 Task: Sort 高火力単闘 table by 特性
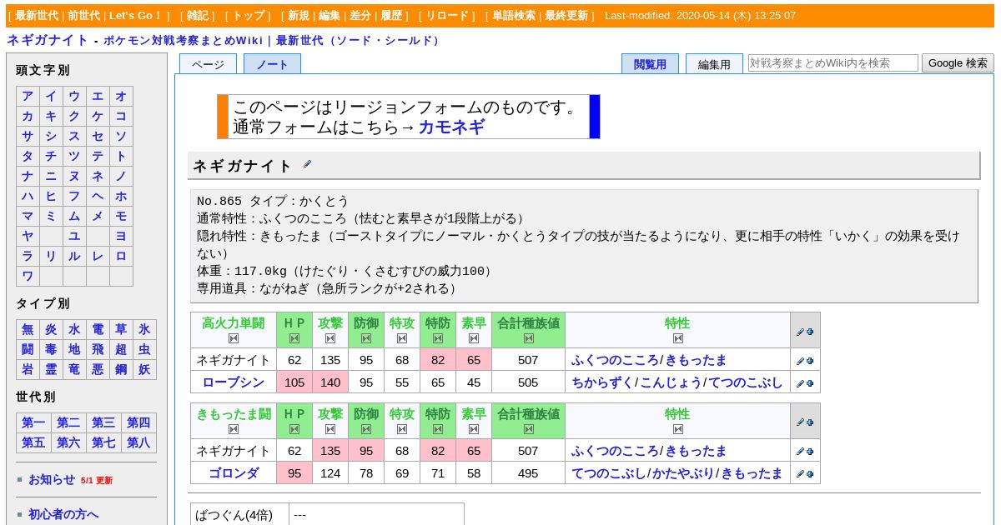677,338
